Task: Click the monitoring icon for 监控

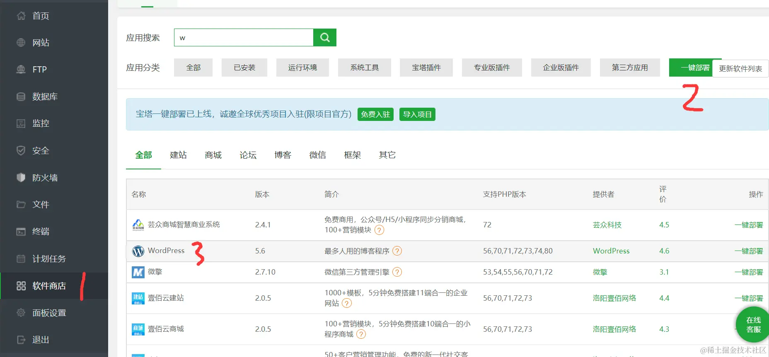Action: point(21,123)
